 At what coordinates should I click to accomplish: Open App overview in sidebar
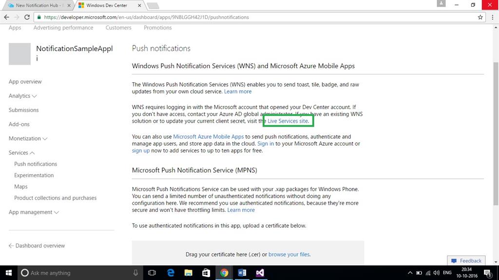[x=25, y=82]
